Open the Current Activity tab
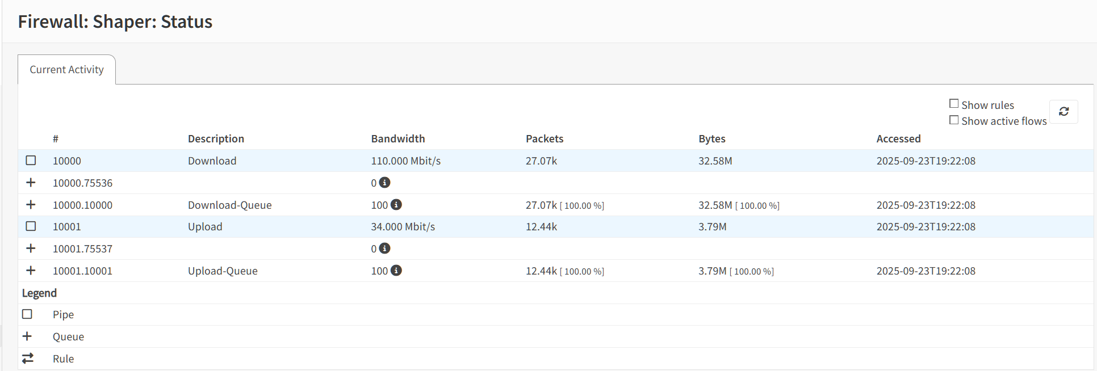Screen dimensions: 1097x371 pyautogui.click(x=66, y=70)
